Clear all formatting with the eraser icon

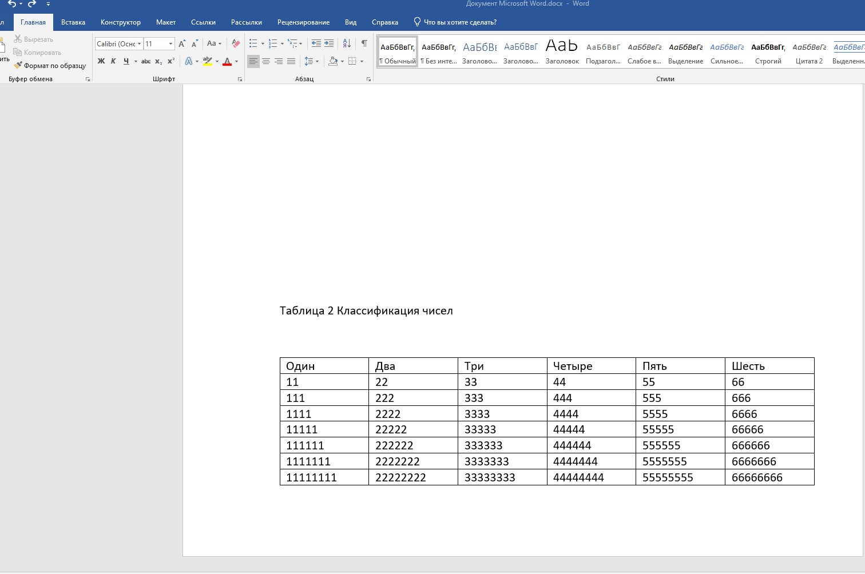tap(236, 43)
